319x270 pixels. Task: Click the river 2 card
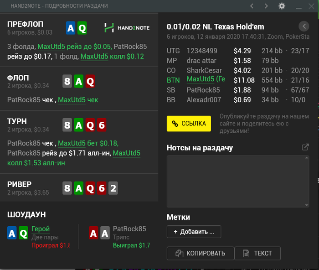coord(113,188)
